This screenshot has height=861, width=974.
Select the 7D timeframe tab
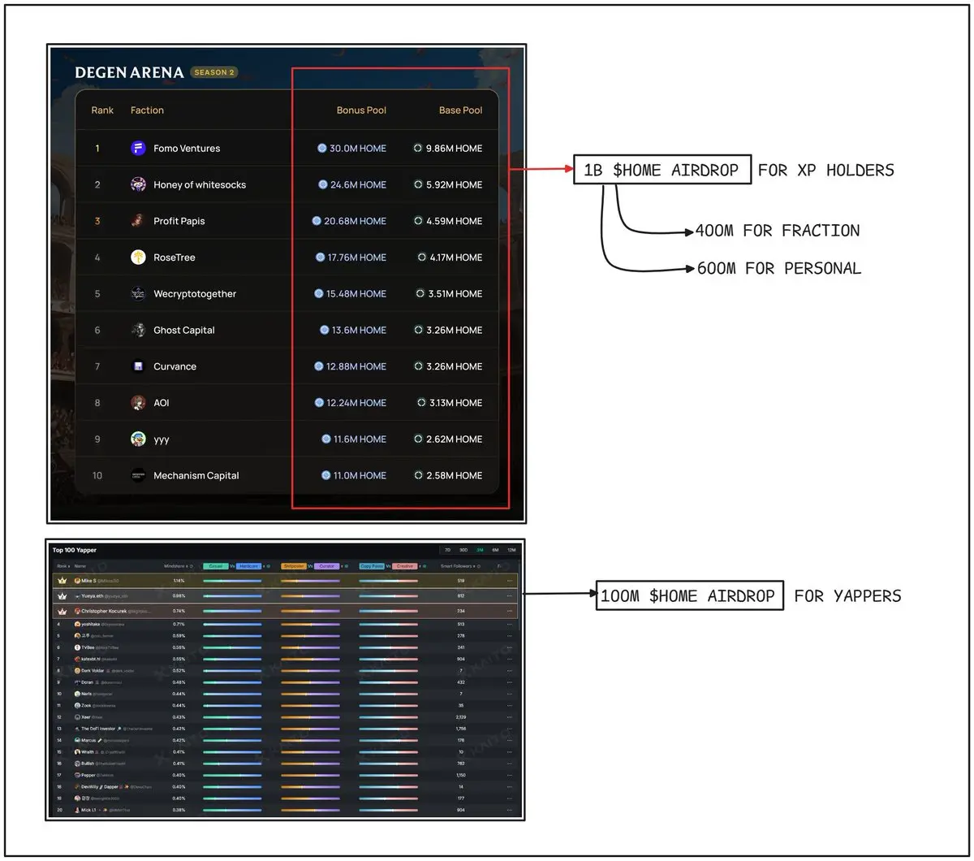click(446, 550)
